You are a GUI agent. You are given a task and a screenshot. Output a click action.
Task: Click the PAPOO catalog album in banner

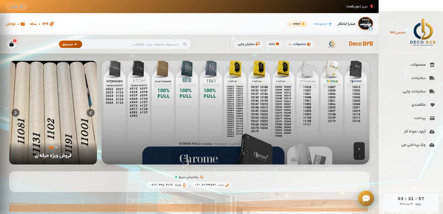click(x=332, y=69)
